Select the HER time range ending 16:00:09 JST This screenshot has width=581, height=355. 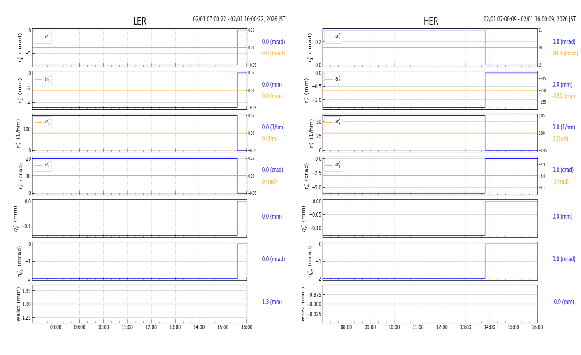[x=530, y=19]
